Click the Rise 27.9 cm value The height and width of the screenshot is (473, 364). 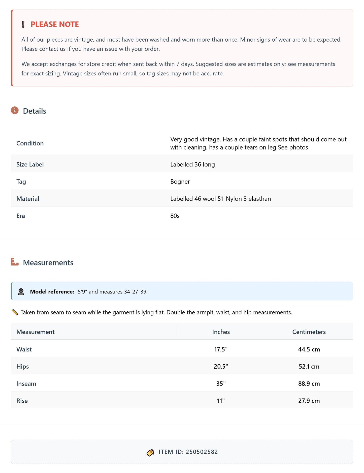point(309,401)
